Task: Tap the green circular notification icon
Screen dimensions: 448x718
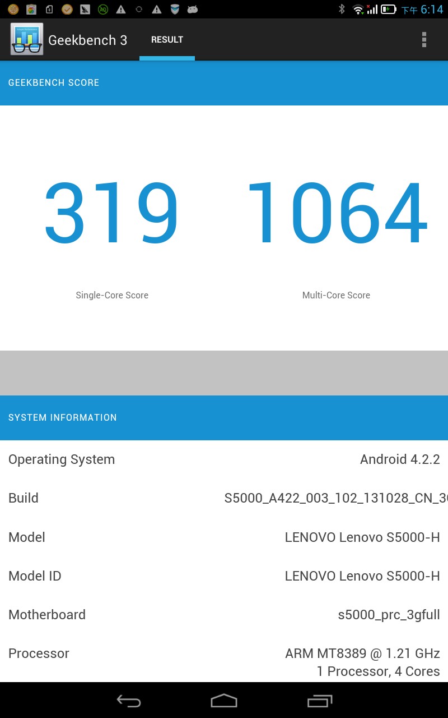Action: tap(103, 10)
